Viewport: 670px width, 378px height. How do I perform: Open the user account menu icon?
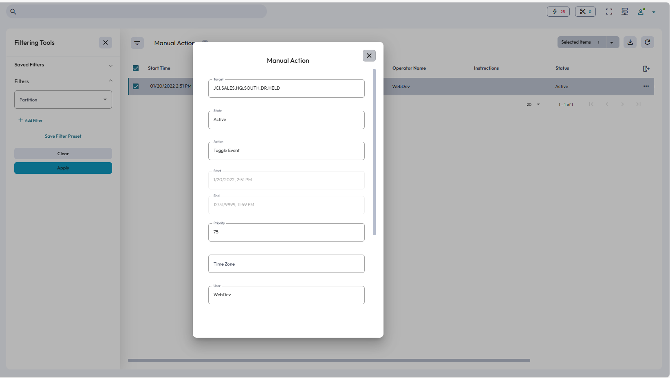pyautogui.click(x=641, y=12)
